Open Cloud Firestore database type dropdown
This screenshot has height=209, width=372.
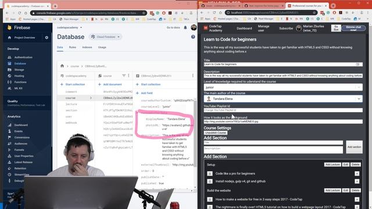coord(105,37)
